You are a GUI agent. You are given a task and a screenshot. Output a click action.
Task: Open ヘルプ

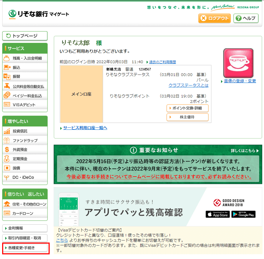(x=246, y=18)
